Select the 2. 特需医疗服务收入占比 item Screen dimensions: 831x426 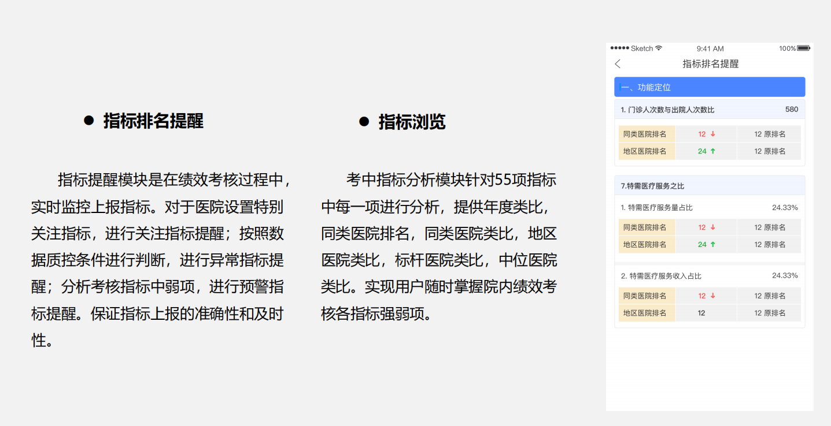(x=661, y=276)
